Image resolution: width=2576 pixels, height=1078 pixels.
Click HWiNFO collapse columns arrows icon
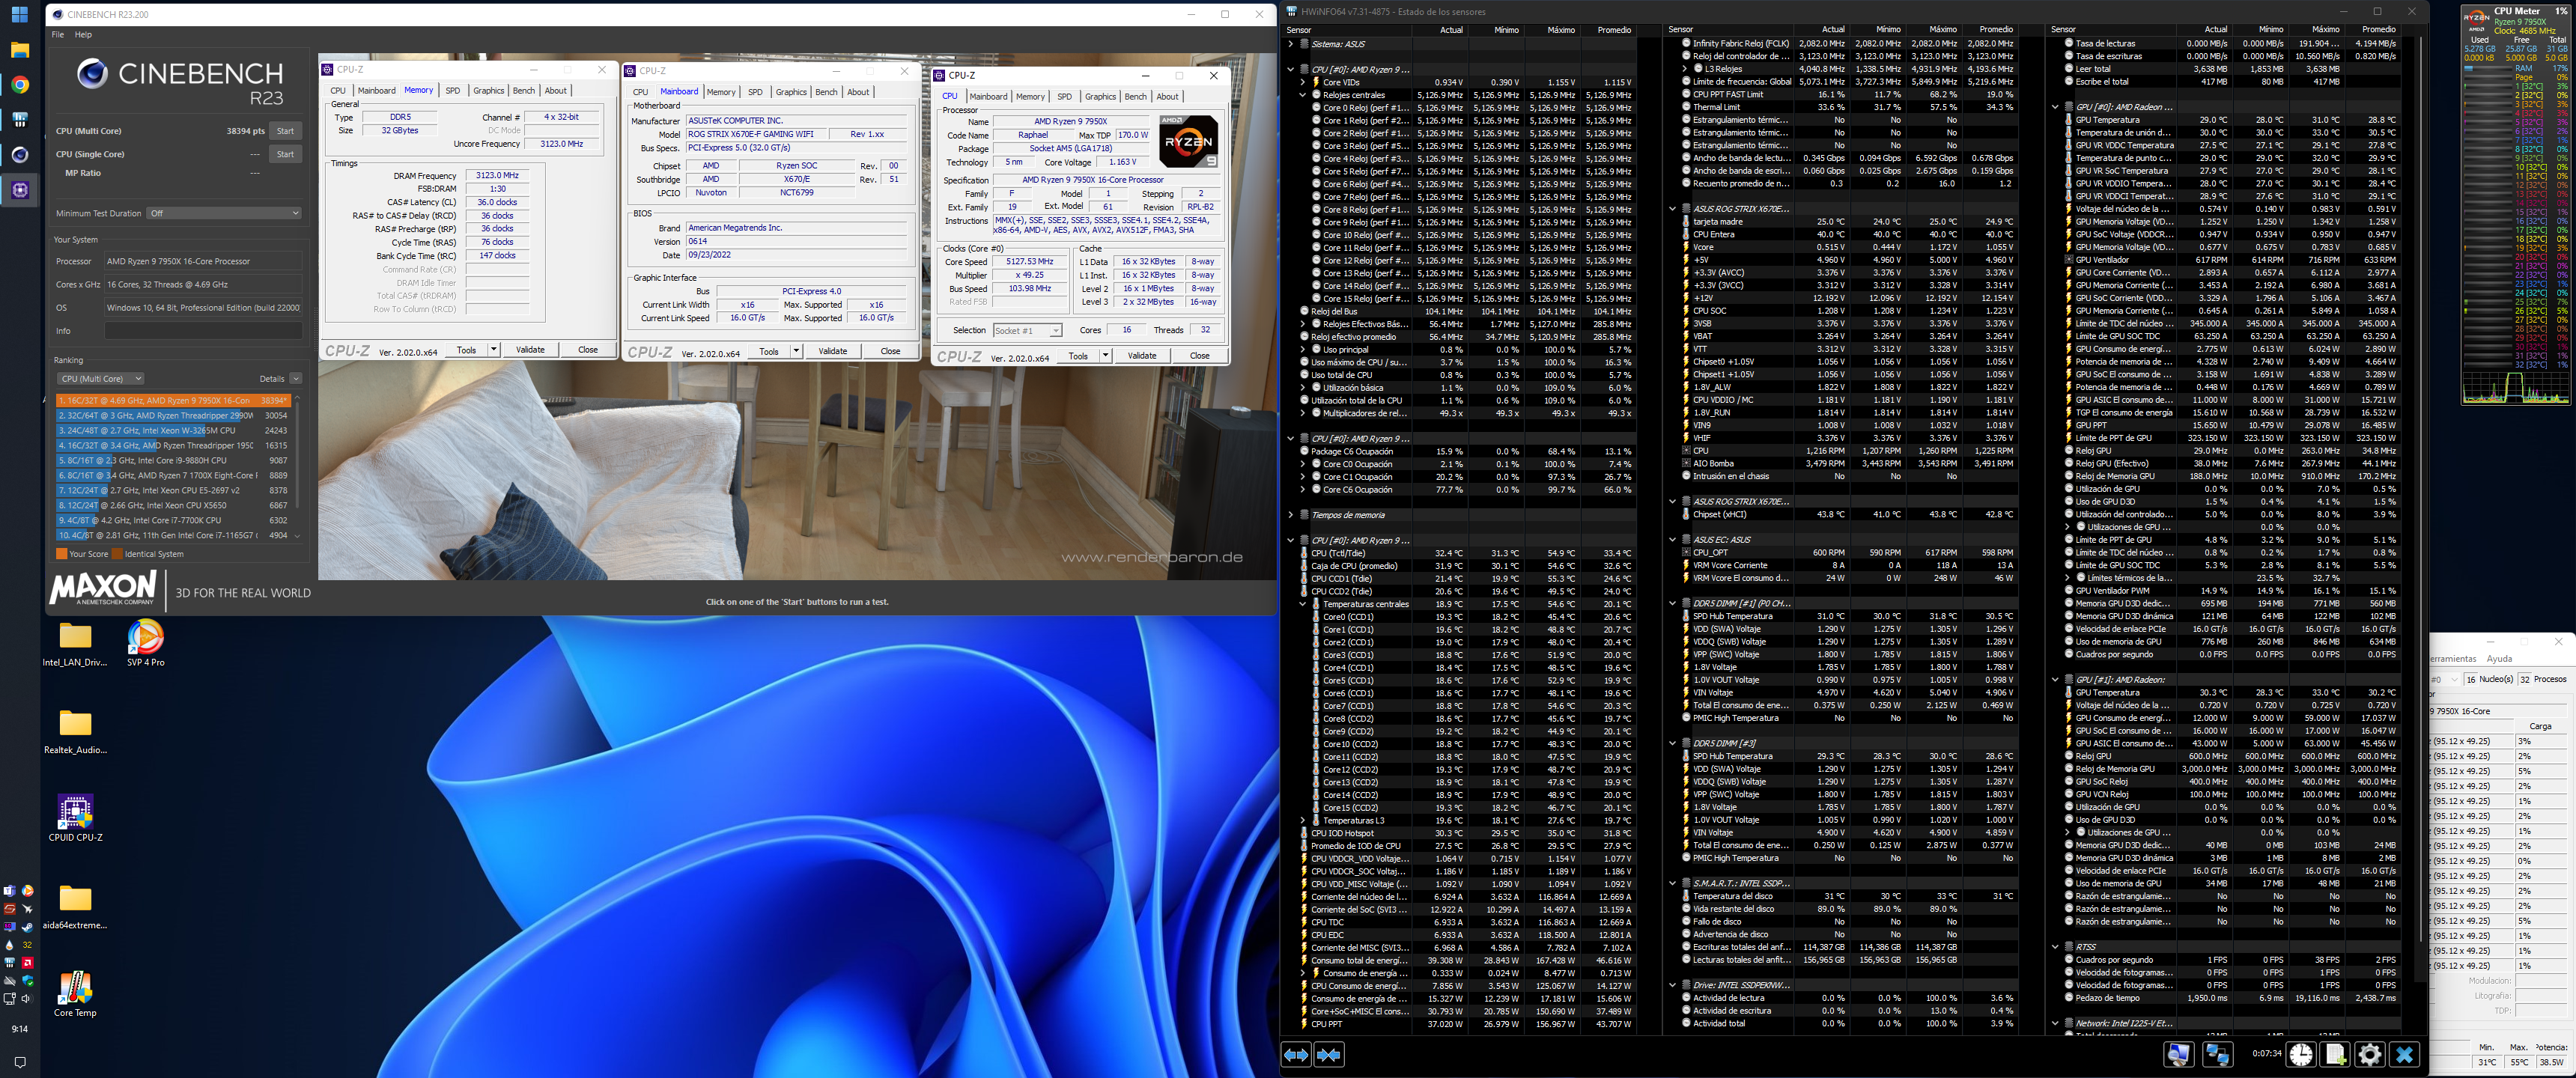[x=1329, y=1055]
